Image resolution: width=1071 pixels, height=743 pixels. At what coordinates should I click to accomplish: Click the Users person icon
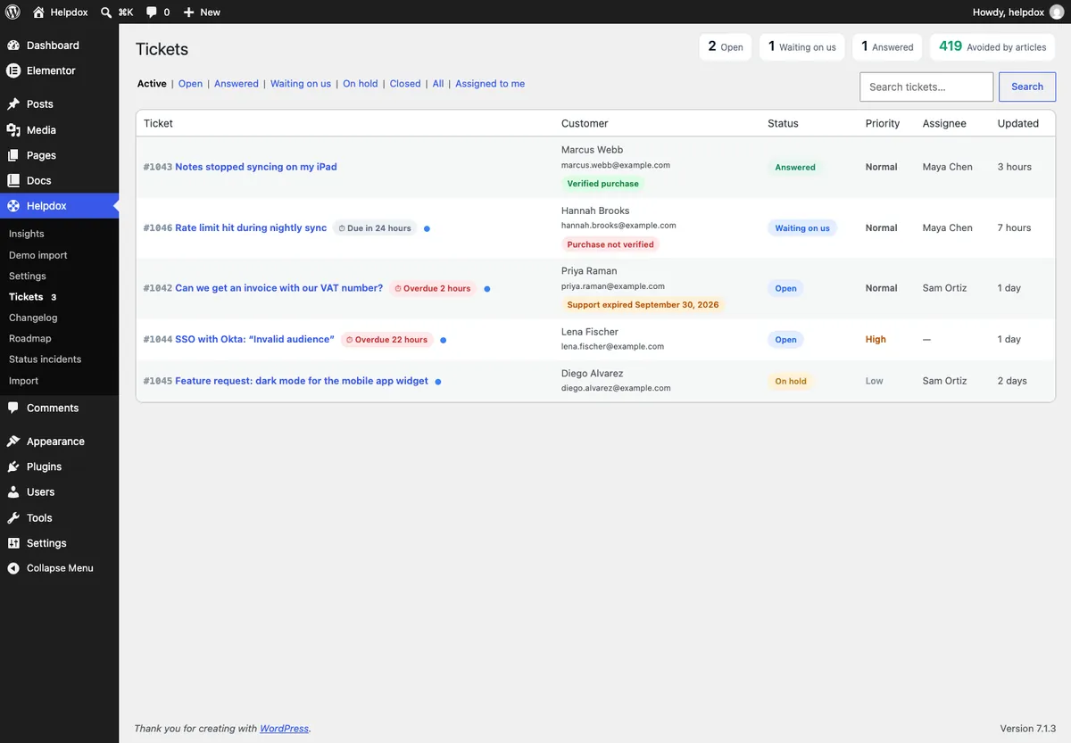[13, 492]
